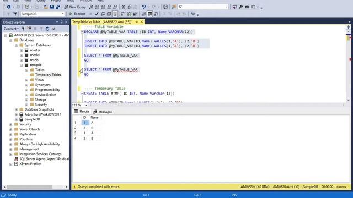
Task: Open the Toolbox briefcase icon
Action: point(247,7)
